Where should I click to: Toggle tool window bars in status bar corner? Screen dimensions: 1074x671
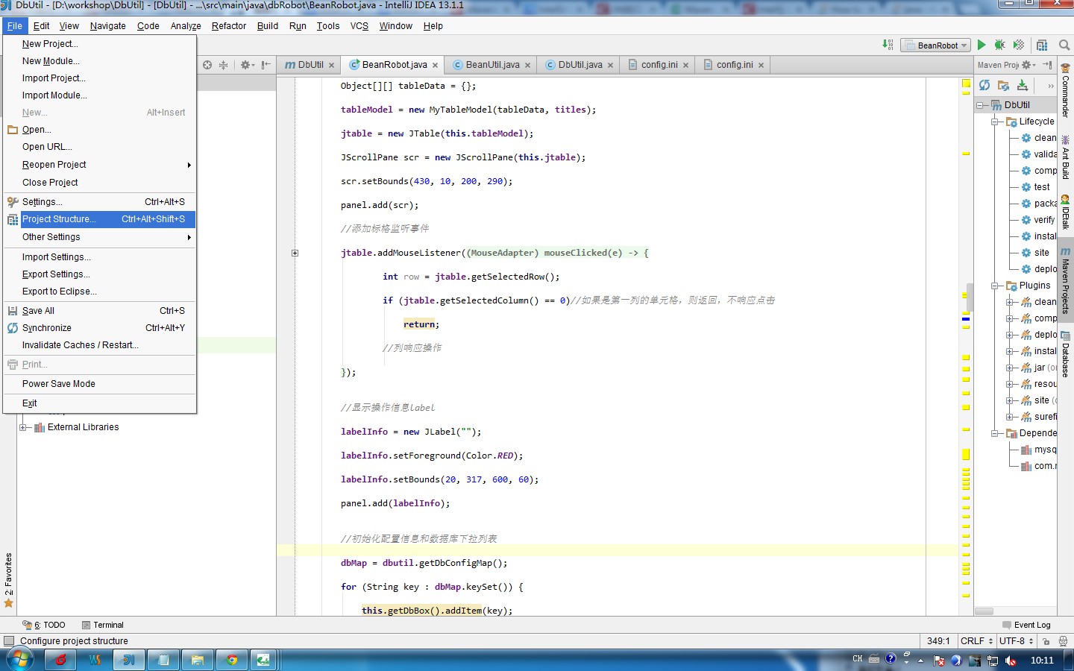click(x=9, y=640)
